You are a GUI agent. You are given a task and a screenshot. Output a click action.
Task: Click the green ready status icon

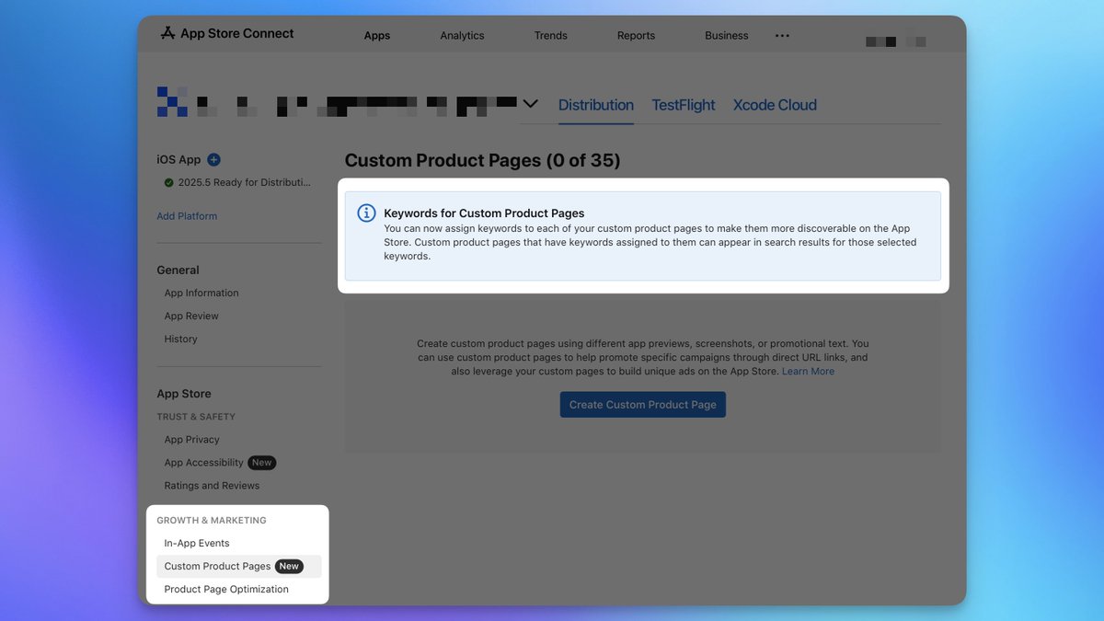click(x=168, y=182)
